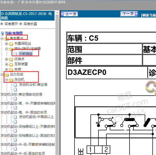Click page icon above 发动机起动-低档高级以上-固定的车顶

pyautogui.click(x=15, y=131)
